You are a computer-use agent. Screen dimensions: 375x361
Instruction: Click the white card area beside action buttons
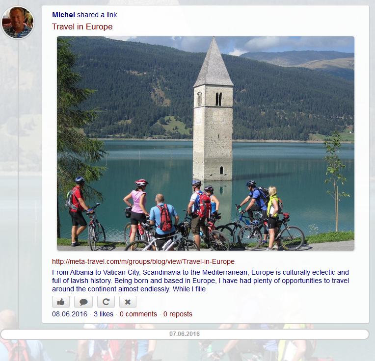point(239,302)
